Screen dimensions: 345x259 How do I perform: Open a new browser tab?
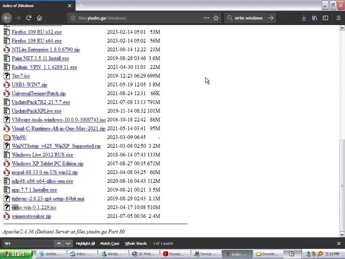tap(81, 6)
